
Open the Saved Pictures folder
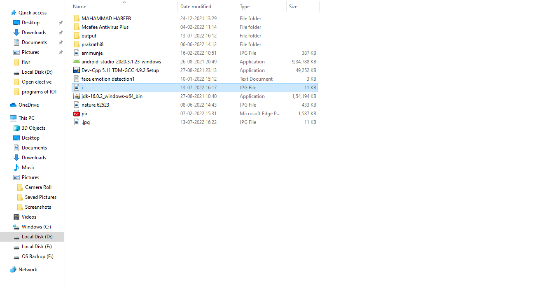click(41, 197)
